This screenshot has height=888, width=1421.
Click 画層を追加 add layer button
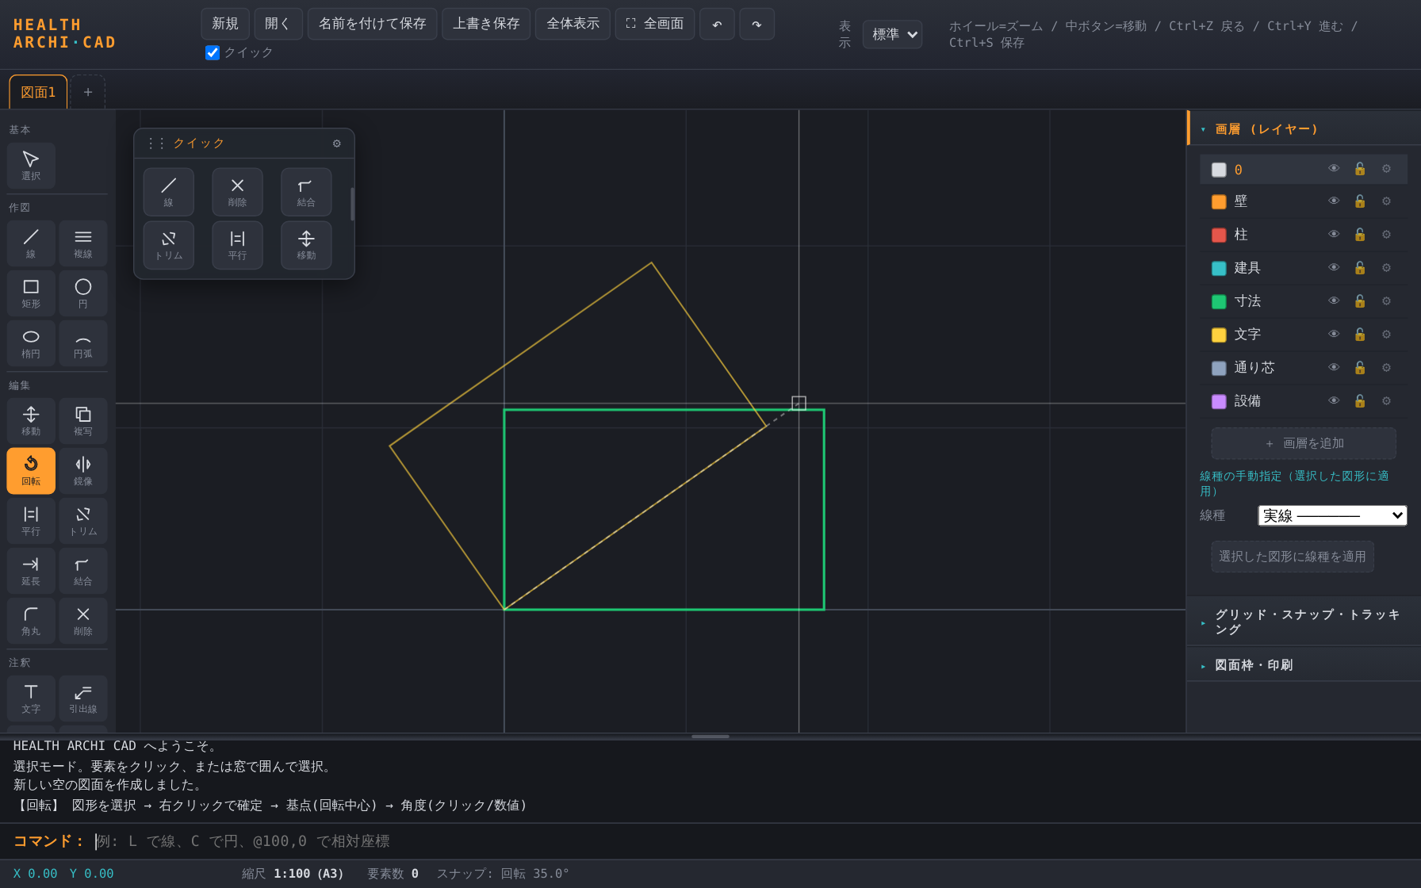(x=1304, y=443)
